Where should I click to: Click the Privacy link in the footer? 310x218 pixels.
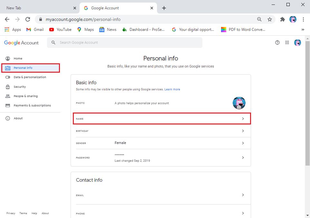coord(11,213)
